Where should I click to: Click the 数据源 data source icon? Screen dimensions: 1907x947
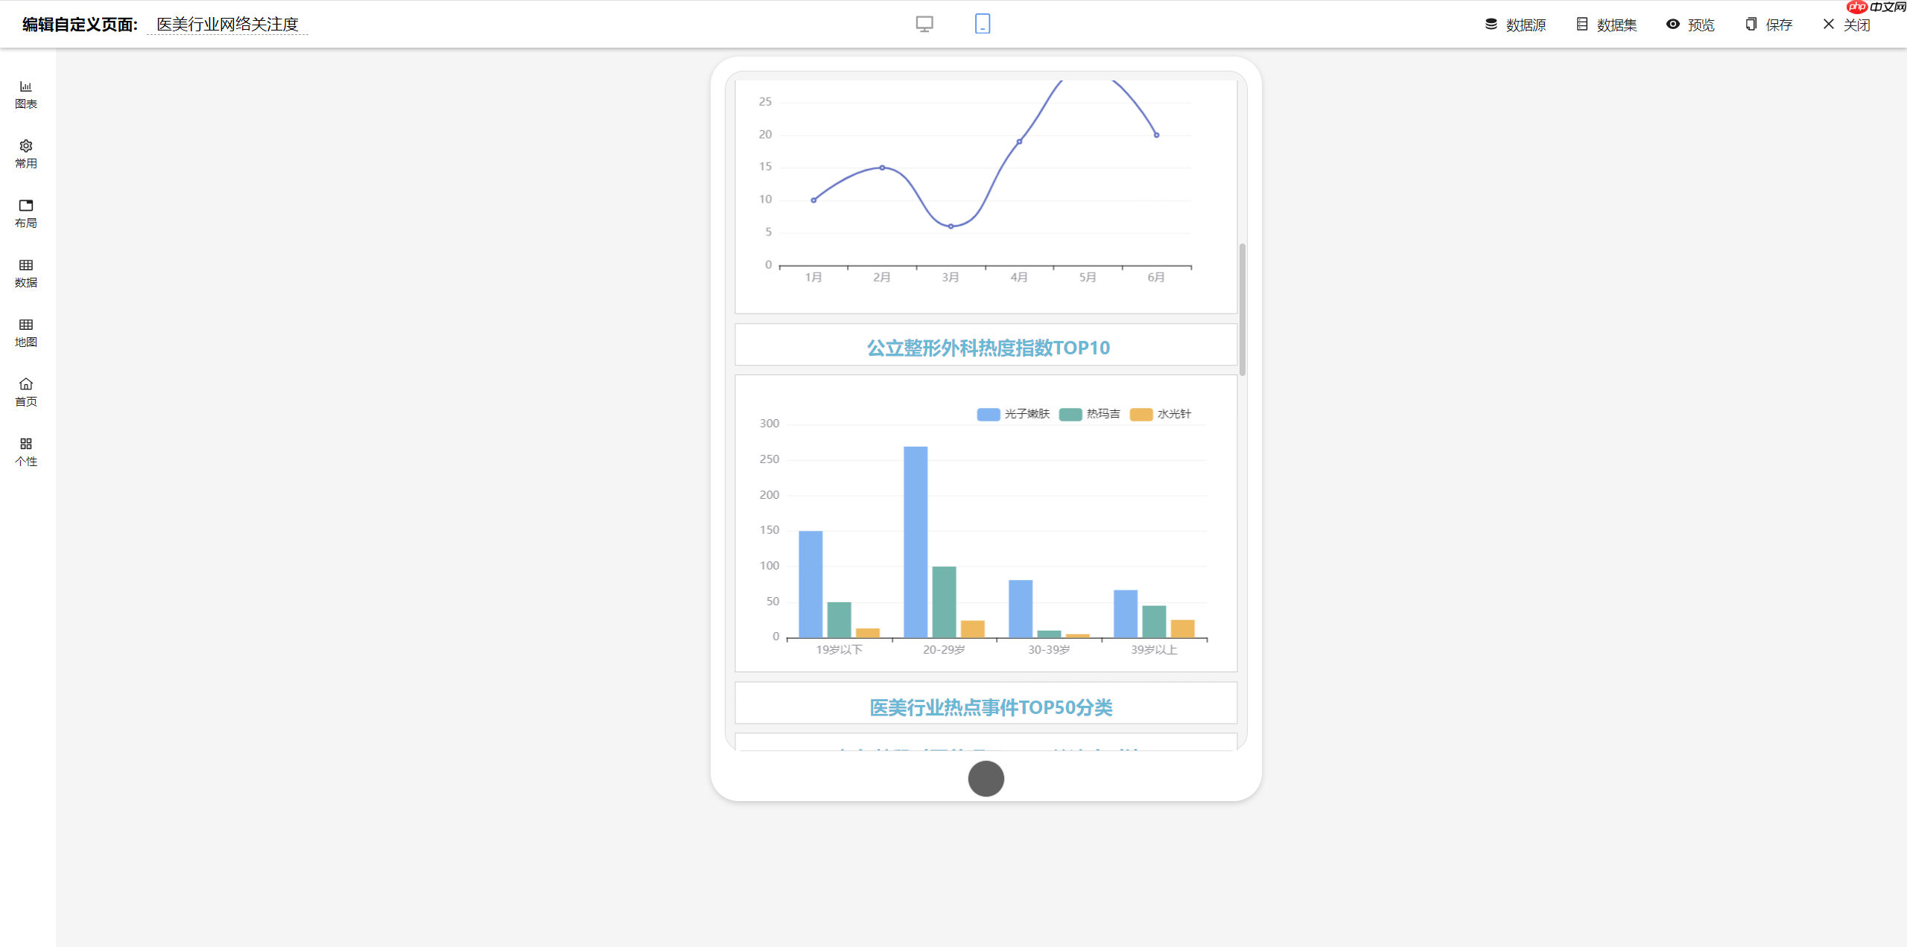[x=1514, y=24]
